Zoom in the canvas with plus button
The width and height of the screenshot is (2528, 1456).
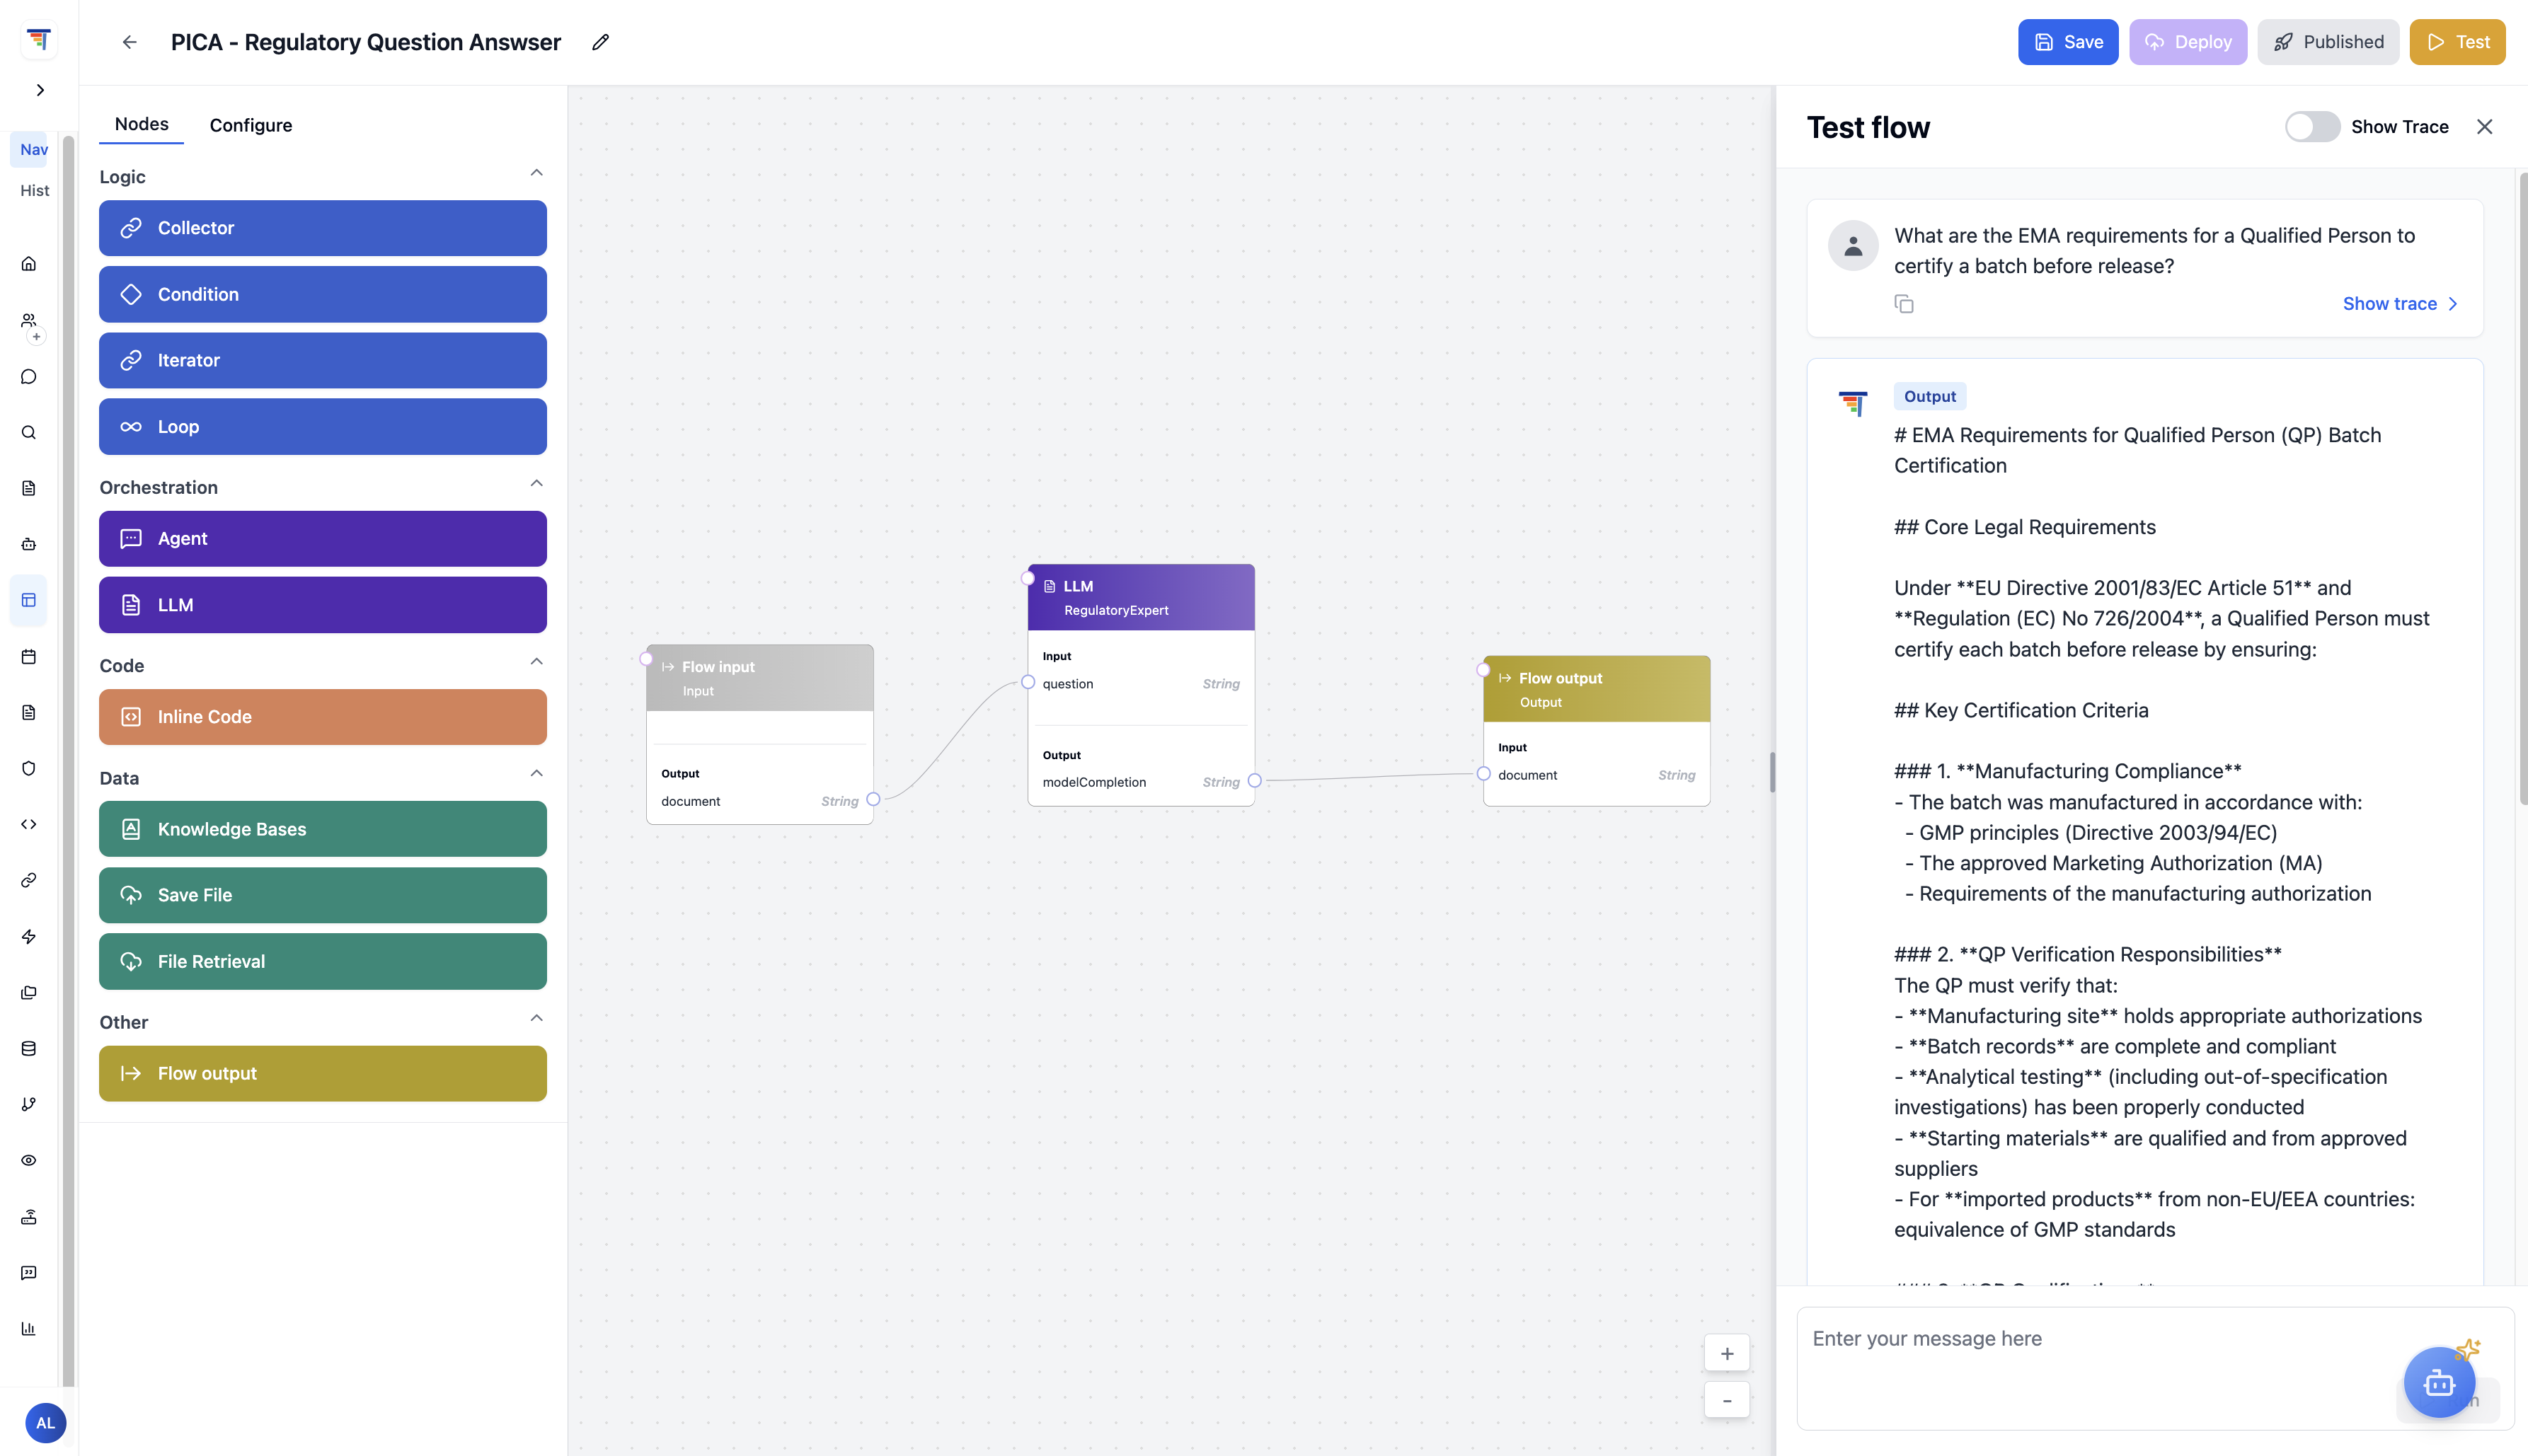(1727, 1353)
